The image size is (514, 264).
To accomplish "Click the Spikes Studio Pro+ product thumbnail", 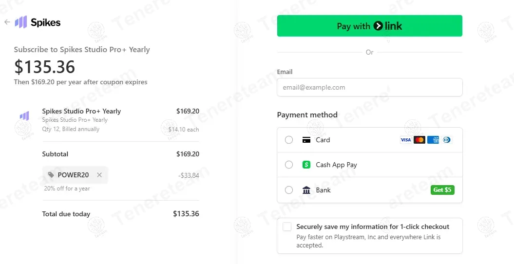I will point(24,116).
